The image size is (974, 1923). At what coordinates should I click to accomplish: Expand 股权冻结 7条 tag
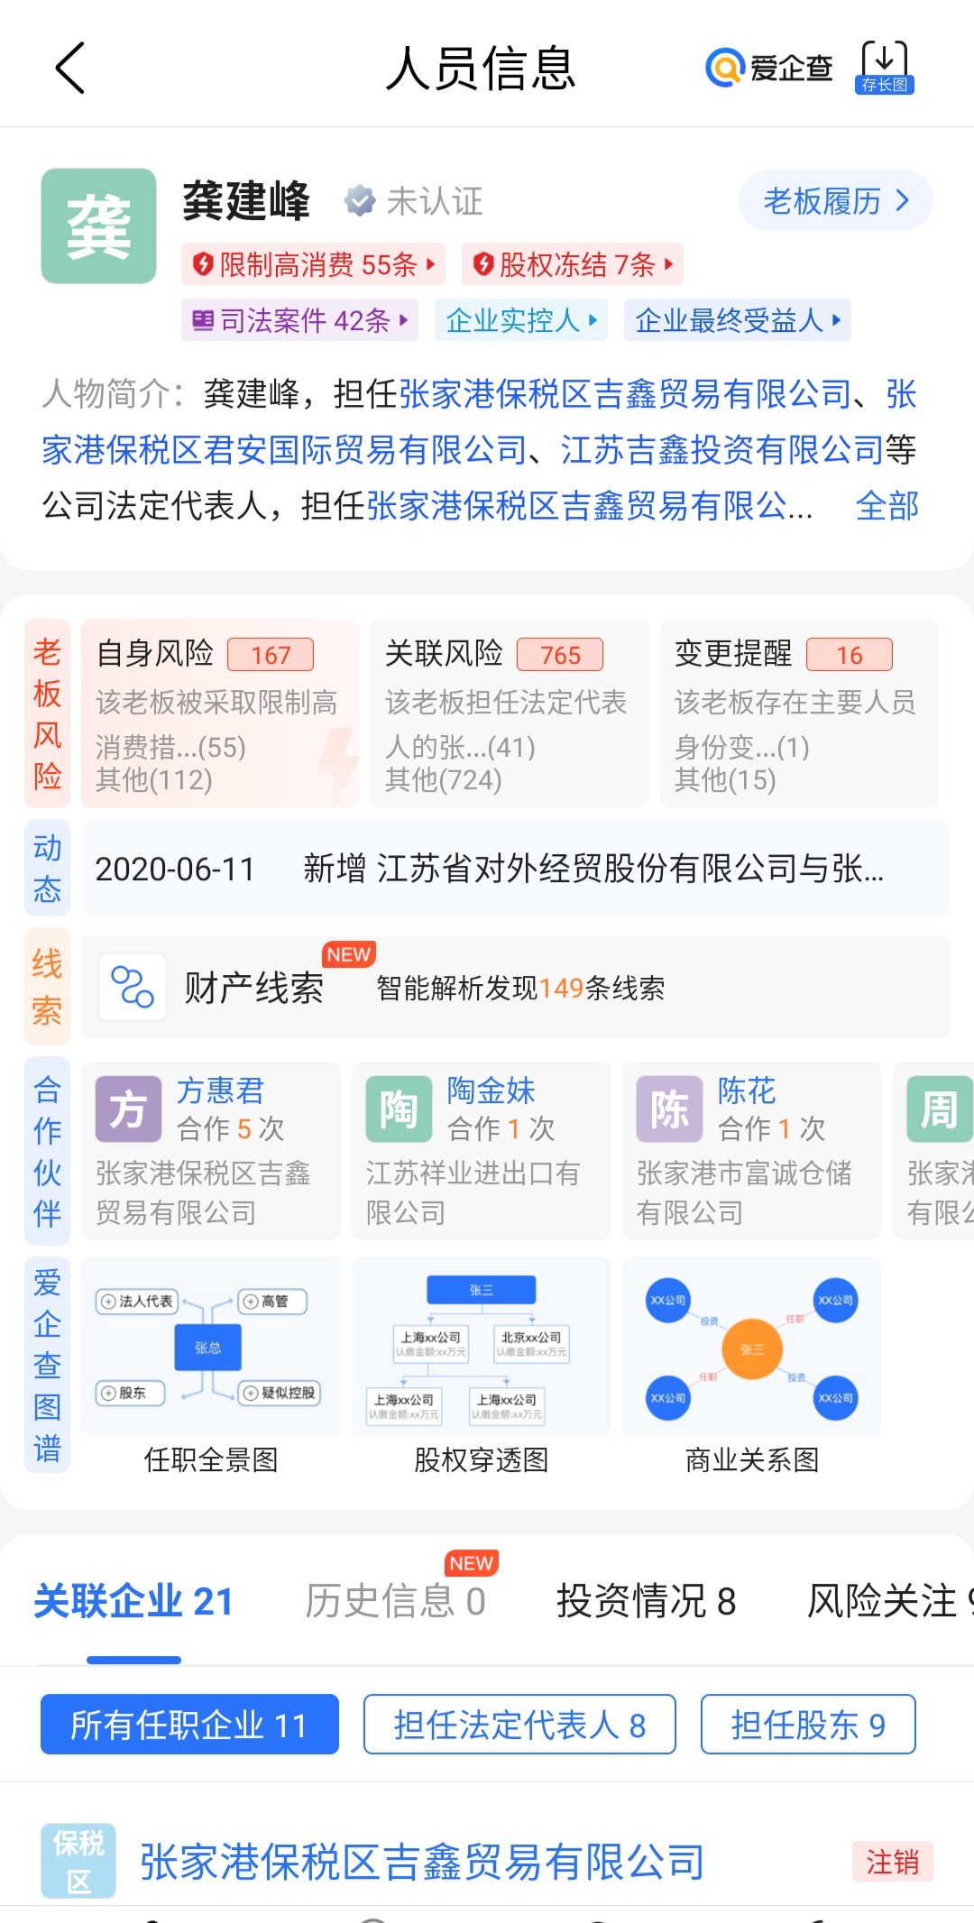(573, 264)
